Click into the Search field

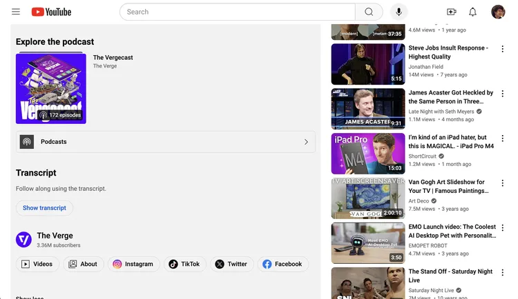[237, 12]
